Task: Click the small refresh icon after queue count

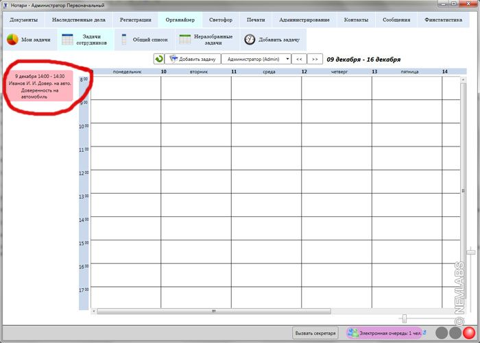Action: (x=425, y=332)
